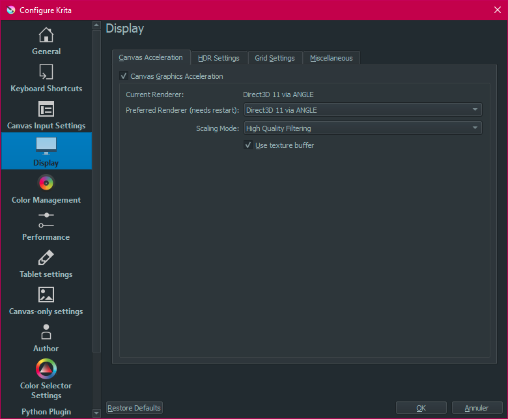Expand Preferred Renderer dropdown

tap(363, 110)
